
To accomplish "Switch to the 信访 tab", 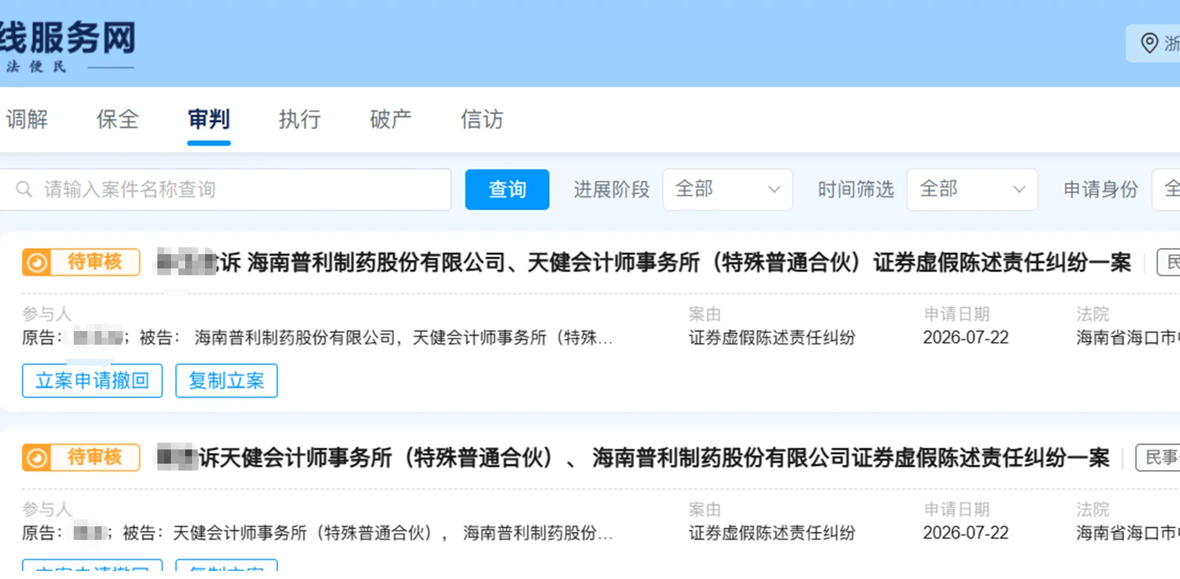I will (x=482, y=119).
